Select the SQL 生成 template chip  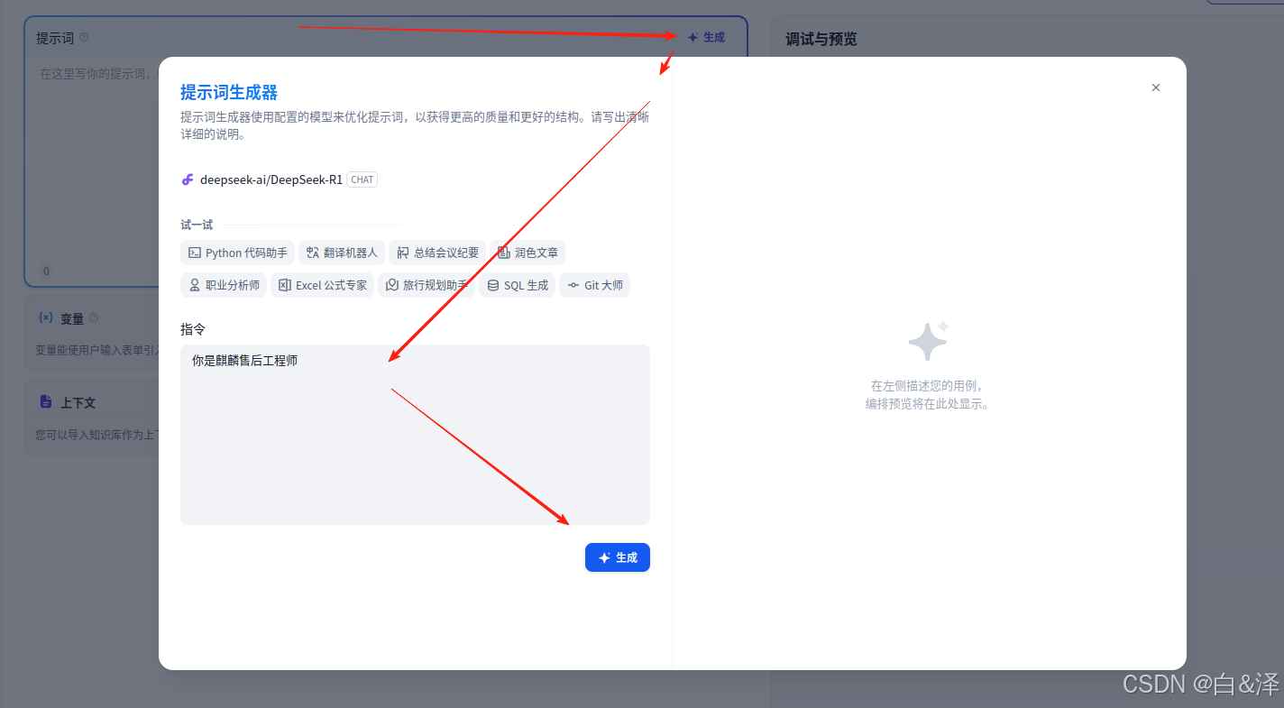[x=518, y=285]
